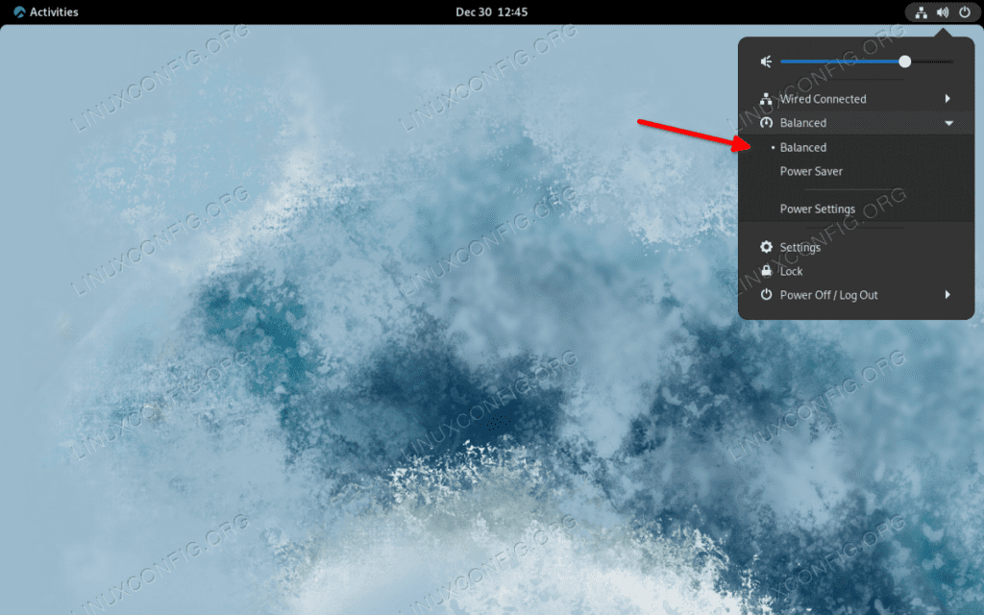
Task: Click the distro logo beside Activities
Action: pyautogui.click(x=19, y=12)
